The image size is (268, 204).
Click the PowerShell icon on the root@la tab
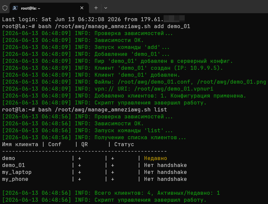coord(15,8)
